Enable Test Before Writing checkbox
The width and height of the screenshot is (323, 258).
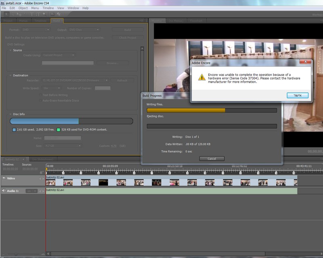40,95
